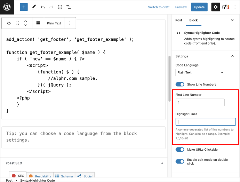Toggle Make URLs Clickable switch
The width and height of the screenshot is (240, 182).
pos(180,150)
